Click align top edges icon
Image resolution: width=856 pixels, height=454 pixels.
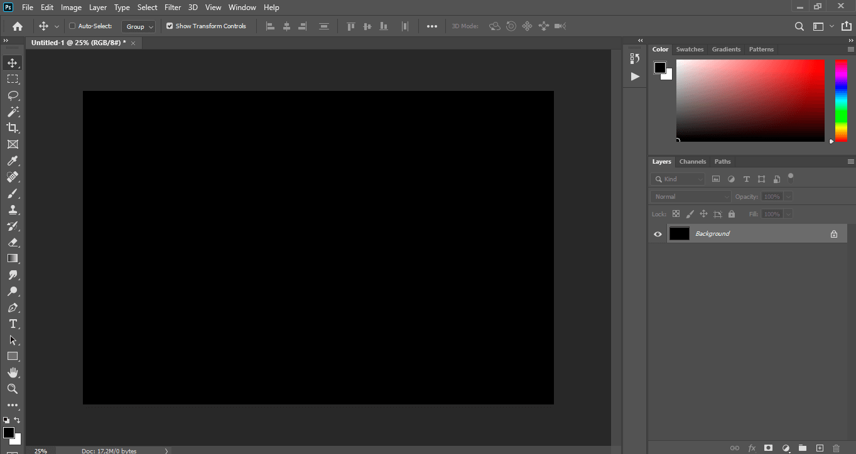(351, 26)
